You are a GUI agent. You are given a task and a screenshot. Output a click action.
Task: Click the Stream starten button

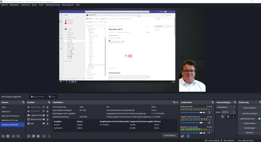pos(249,108)
